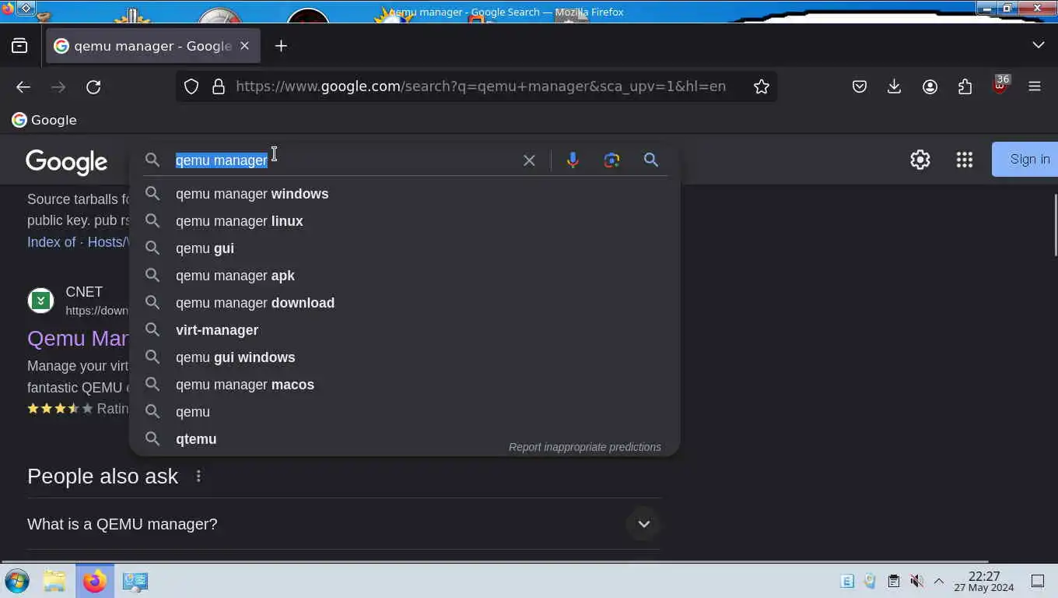
Task: Open a new browser tab
Action: [281, 46]
